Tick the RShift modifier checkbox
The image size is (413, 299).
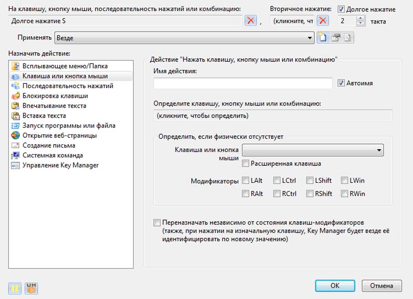(x=310, y=194)
